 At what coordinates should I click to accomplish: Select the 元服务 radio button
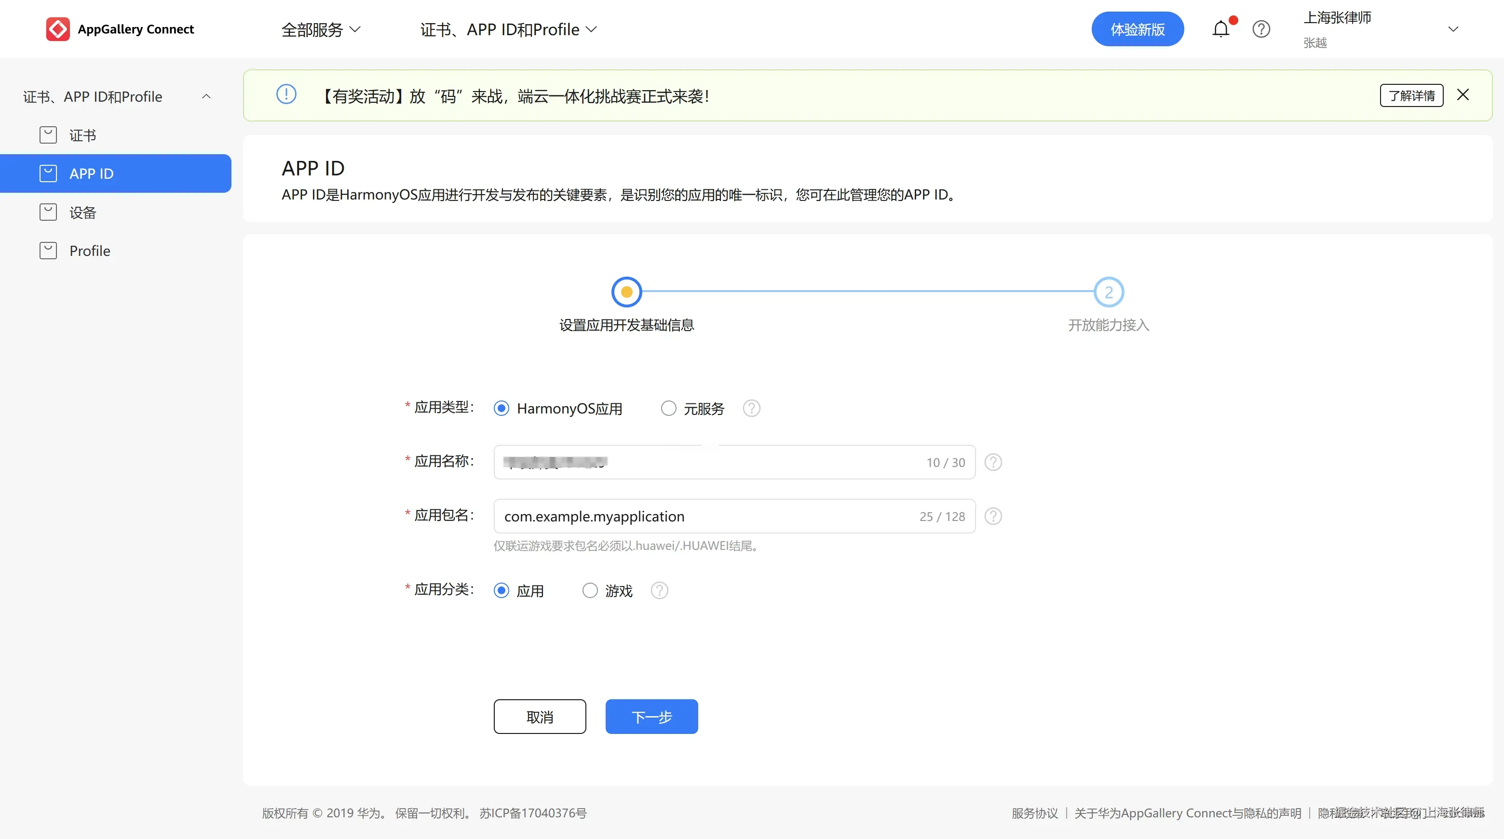click(x=668, y=408)
